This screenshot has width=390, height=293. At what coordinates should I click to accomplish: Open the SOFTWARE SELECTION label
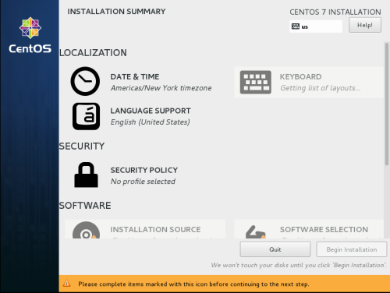pyautogui.click(x=324, y=230)
